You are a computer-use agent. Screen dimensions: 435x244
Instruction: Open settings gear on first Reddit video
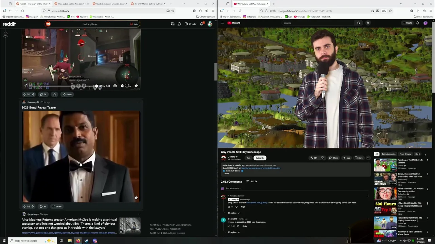click(x=122, y=86)
